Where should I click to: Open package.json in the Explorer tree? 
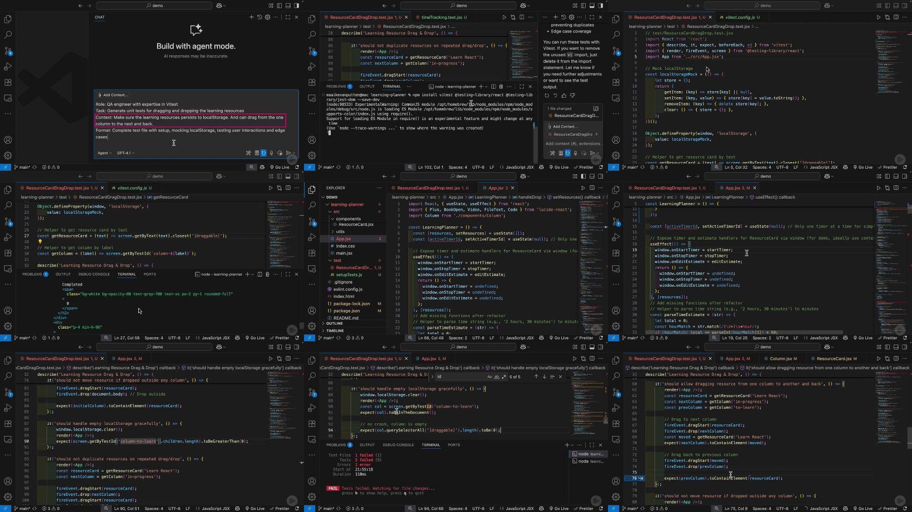click(347, 311)
